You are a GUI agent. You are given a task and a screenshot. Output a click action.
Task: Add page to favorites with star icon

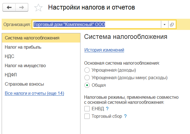point(38,8)
